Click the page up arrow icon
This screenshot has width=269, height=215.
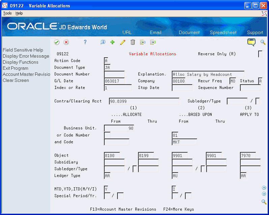point(264,188)
